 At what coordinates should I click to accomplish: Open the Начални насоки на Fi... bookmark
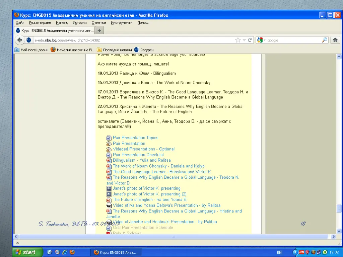pyautogui.click(x=73, y=50)
